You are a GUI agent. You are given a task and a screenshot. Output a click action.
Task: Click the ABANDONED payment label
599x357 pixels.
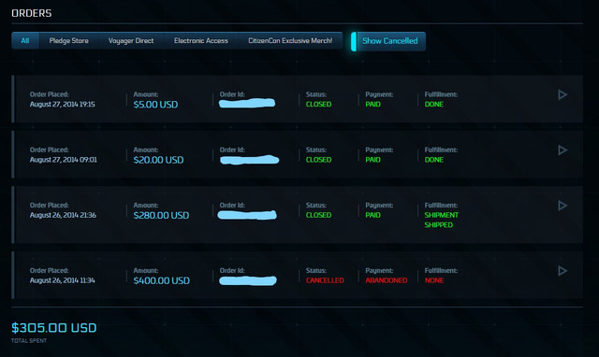pyautogui.click(x=387, y=280)
